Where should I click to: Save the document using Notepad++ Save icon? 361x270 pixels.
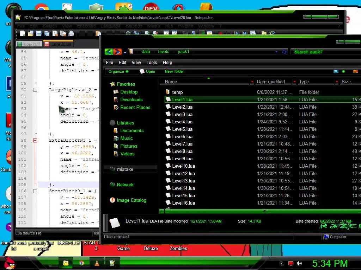pos(39,33)
